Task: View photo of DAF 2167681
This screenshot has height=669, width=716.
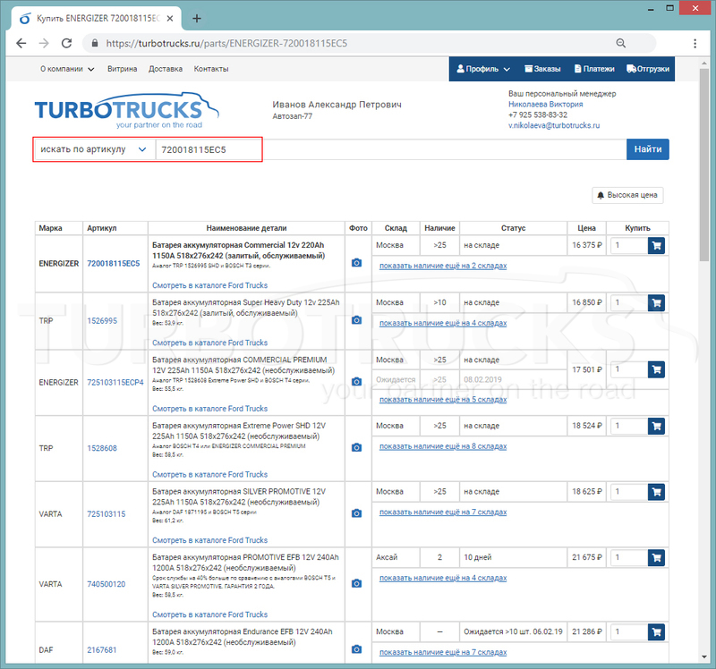Action: pos(356,649)
